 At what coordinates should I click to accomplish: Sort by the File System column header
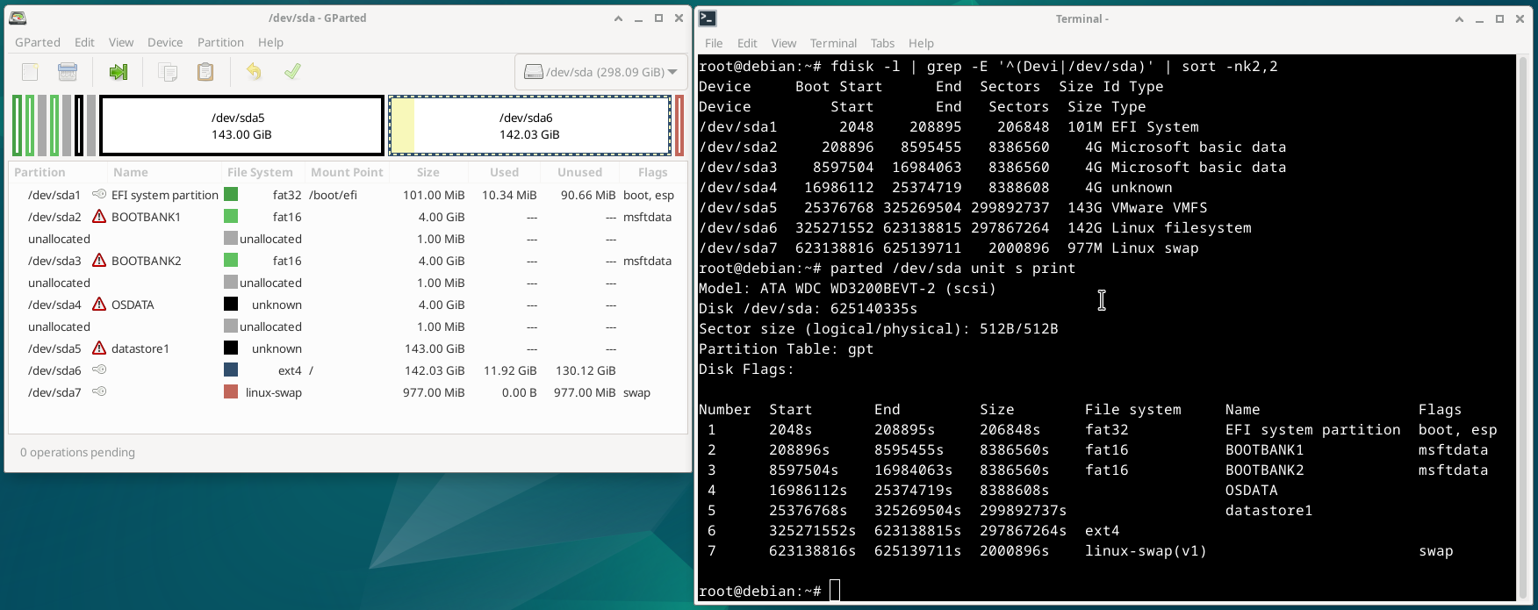(262, 172)
